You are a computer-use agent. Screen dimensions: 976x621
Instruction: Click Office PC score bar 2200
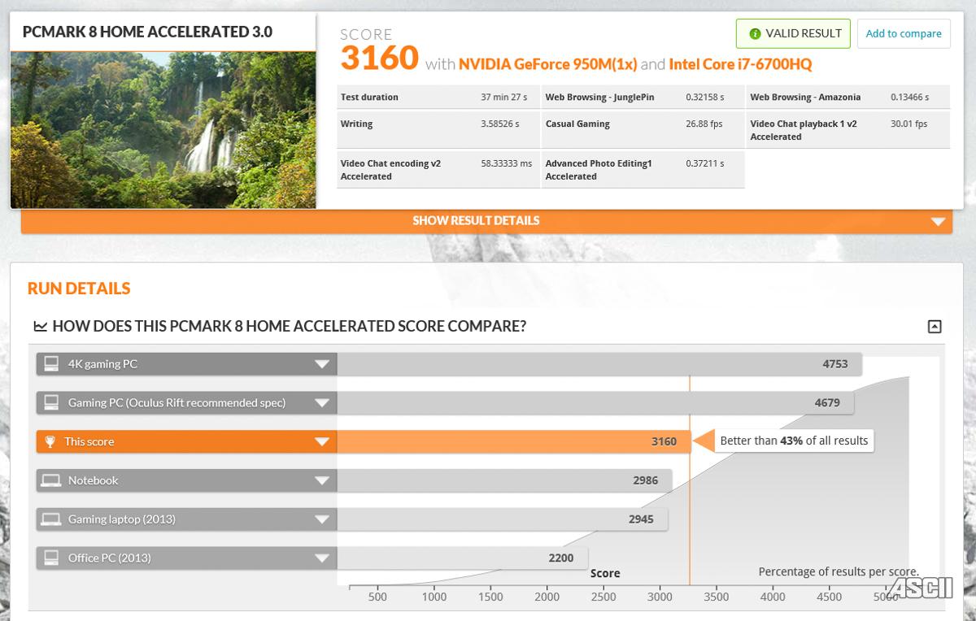click(x=463, y=558)
